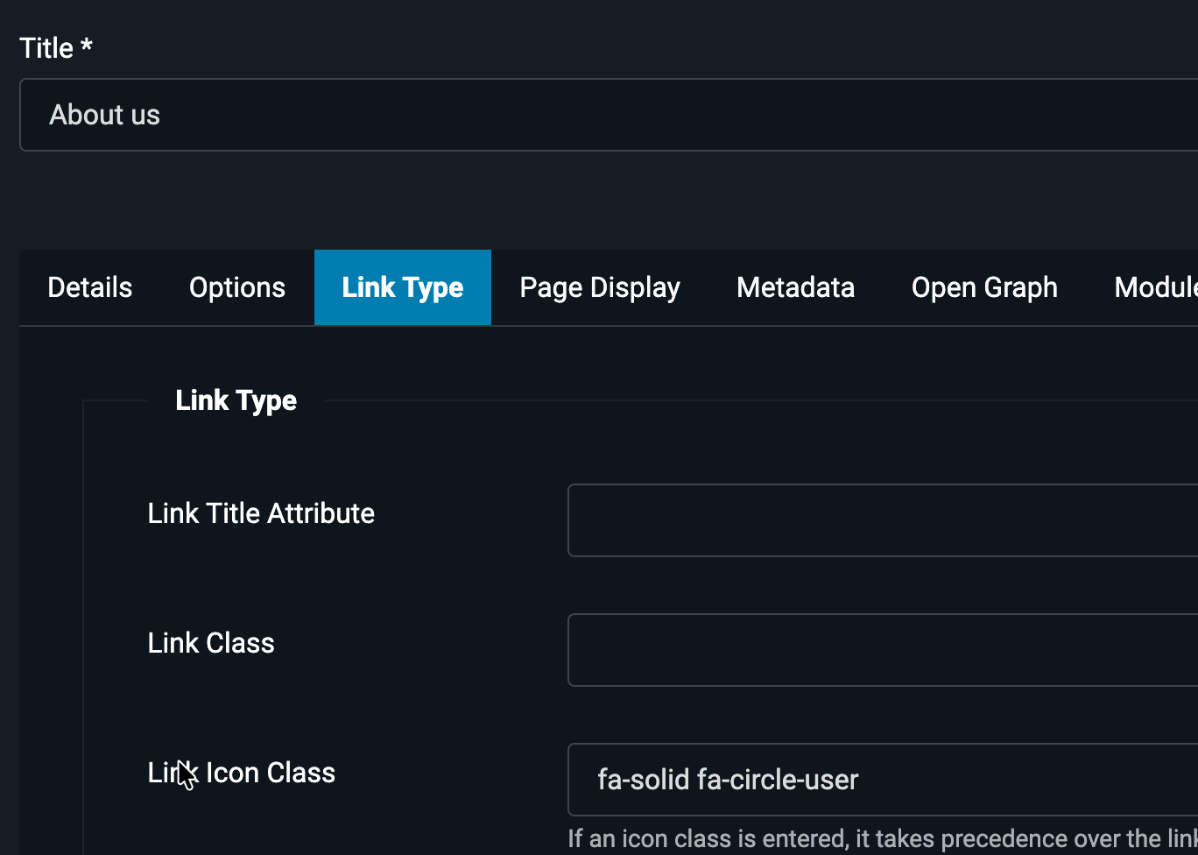Open the Details tab
The height and width of the screenshot is (855, 1198).
tap(90, 287)
